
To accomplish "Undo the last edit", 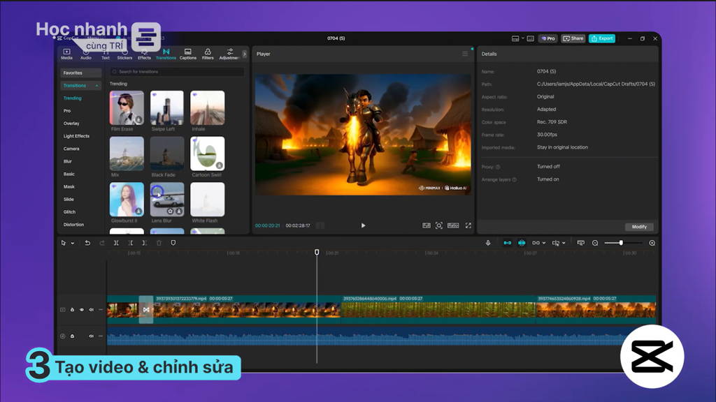I will click(87, 243).
